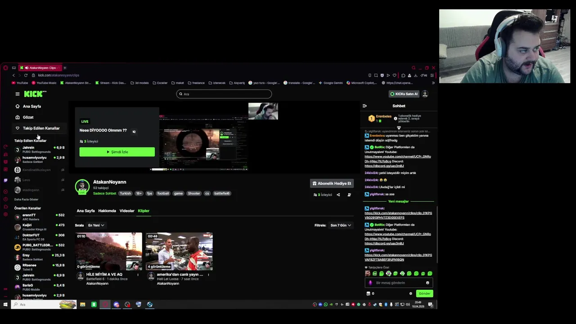Image resolution: width=576 pixels, height=324 pixels.
Task: Open the freelance bookmark folder
Action: (x=196, y=83)
